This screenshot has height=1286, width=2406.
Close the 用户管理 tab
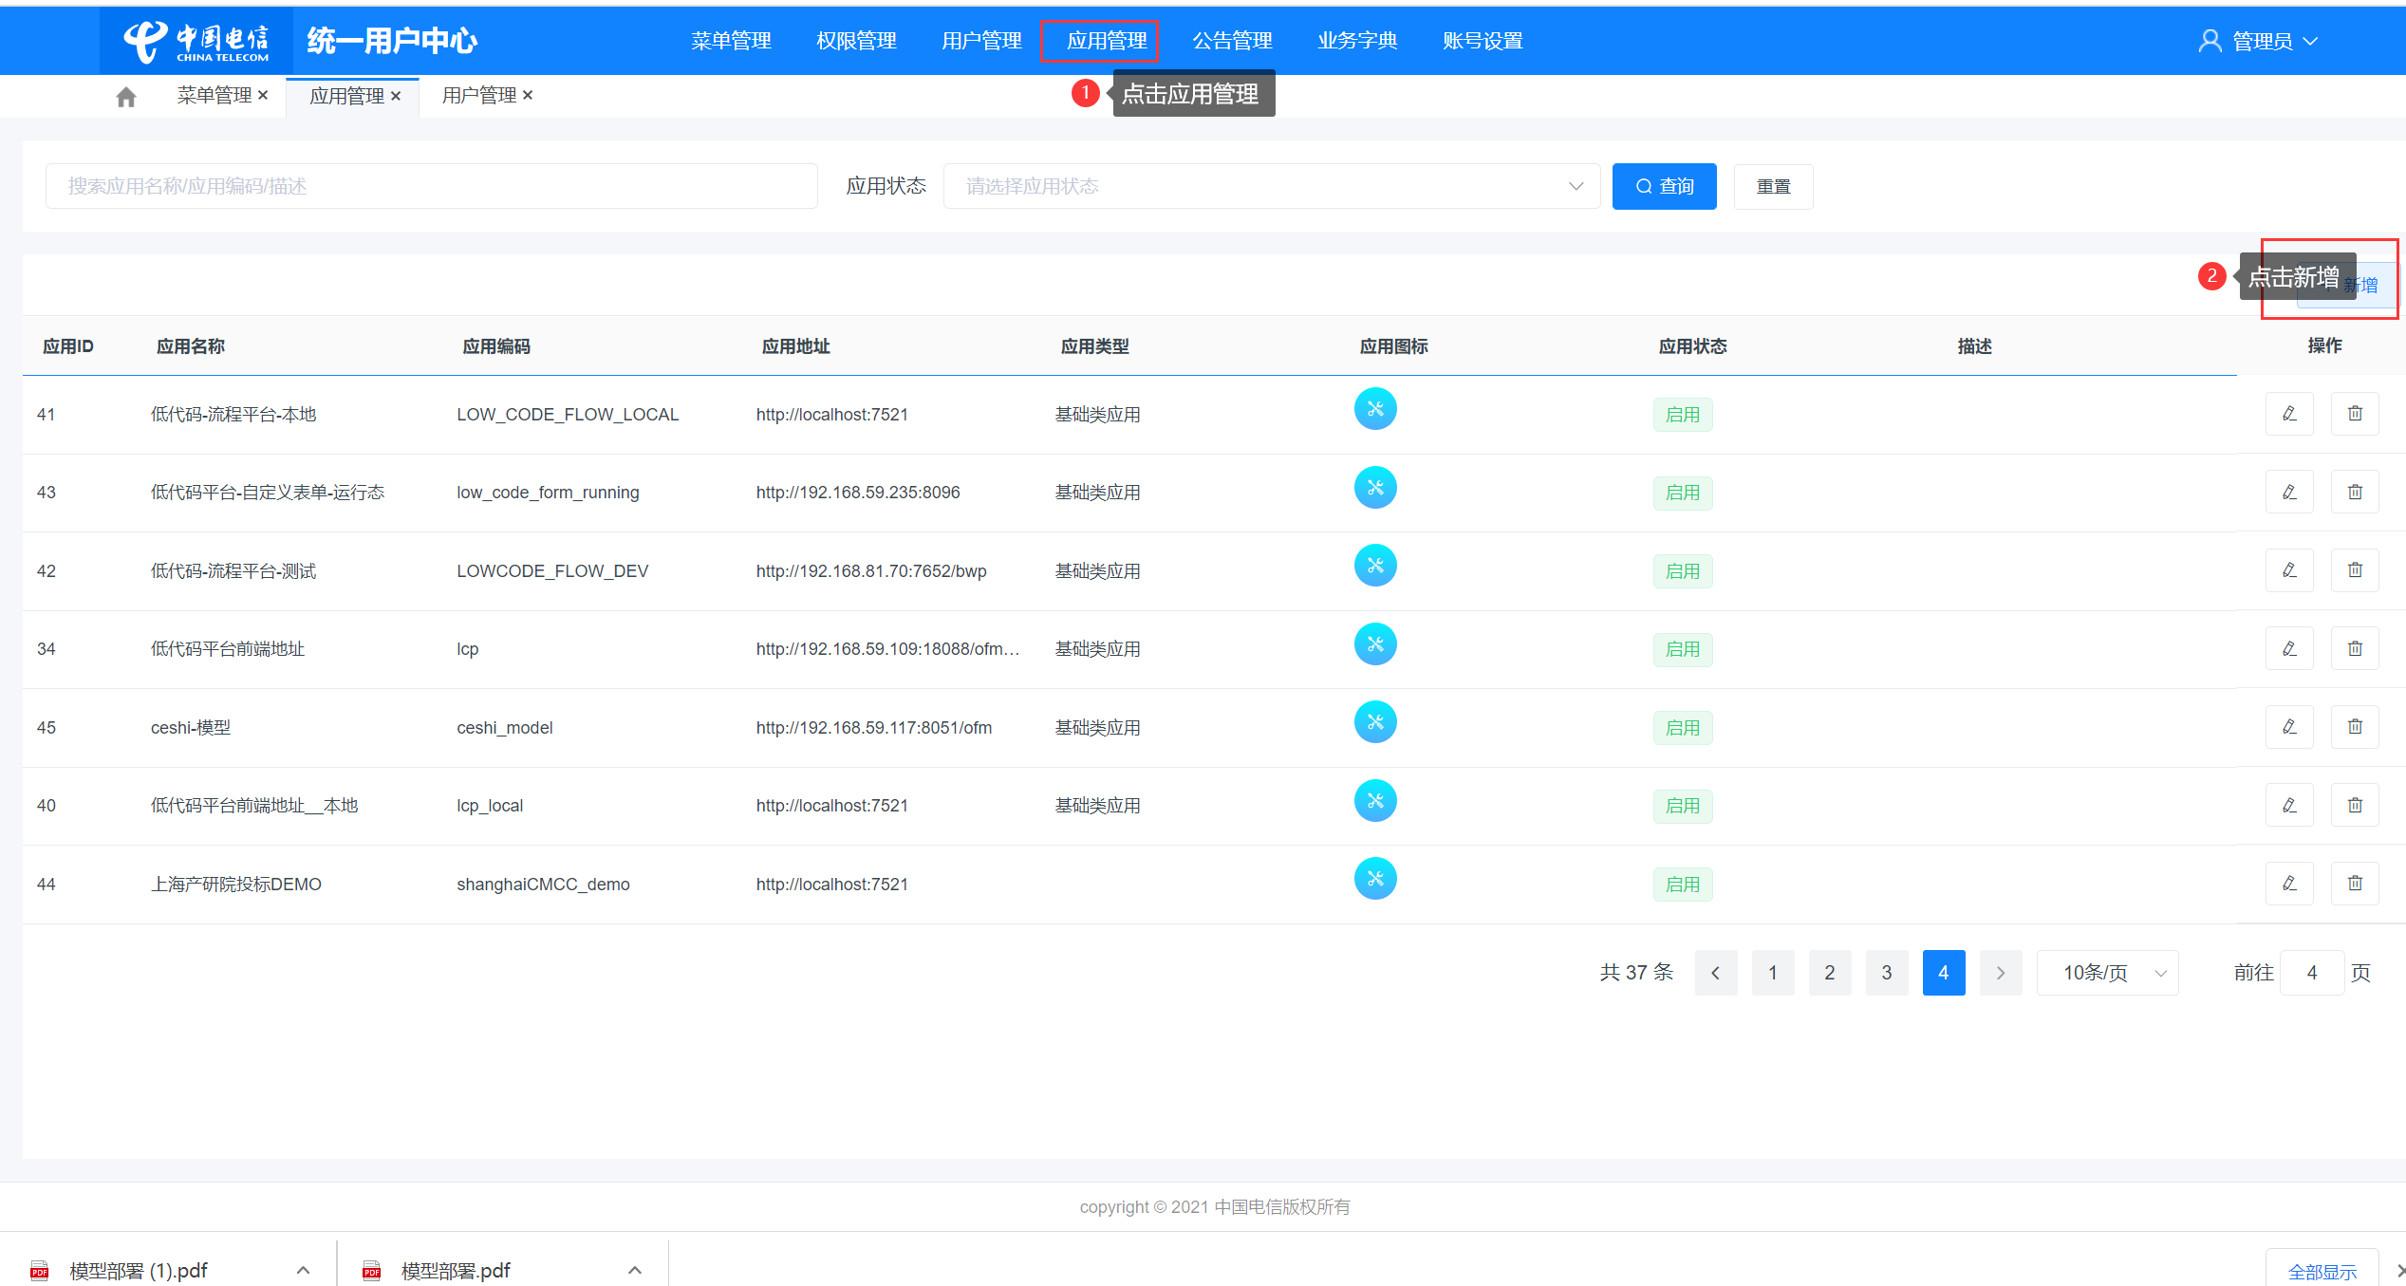[528, 95]
